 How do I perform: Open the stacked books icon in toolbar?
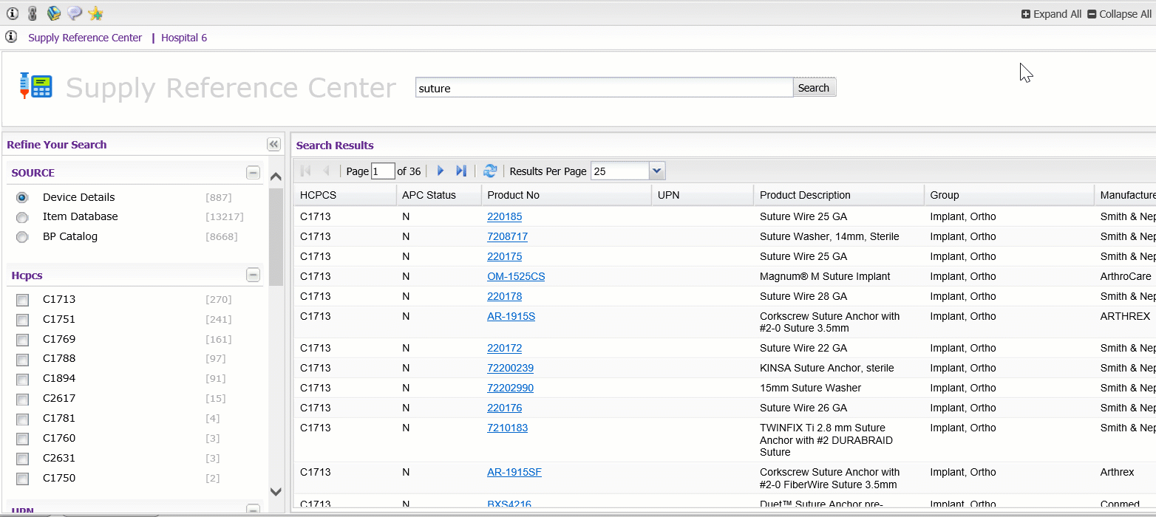(54, 13)
